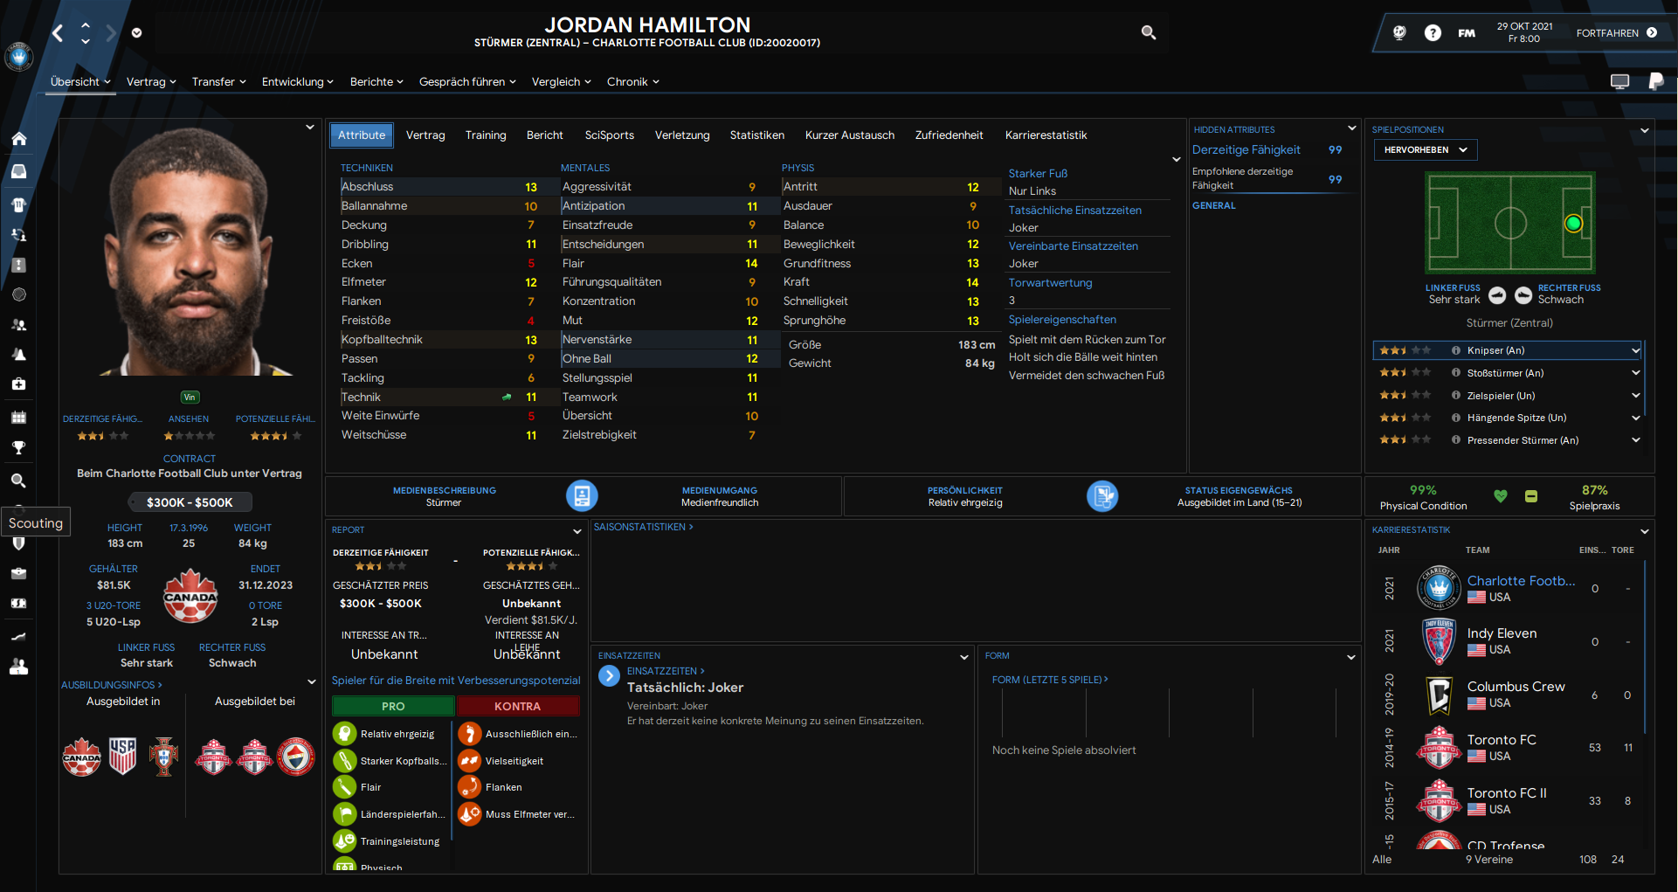Open the world globe icon
1678x892 pixels.
point(1399,33)
